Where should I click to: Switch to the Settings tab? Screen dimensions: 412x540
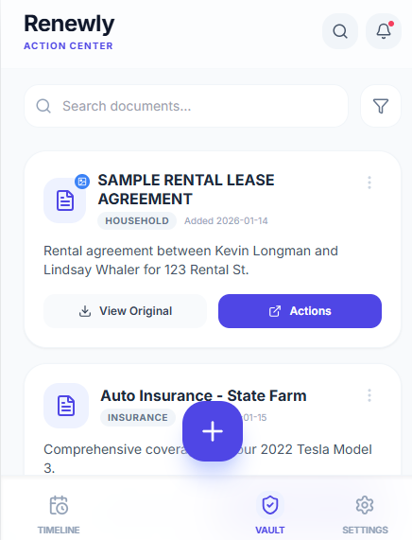(x=365, y=514)
